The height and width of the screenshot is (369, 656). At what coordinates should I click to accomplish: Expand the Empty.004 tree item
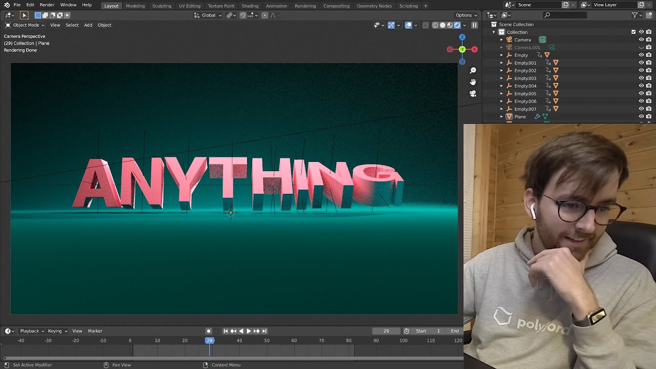(x=502, y=86)
